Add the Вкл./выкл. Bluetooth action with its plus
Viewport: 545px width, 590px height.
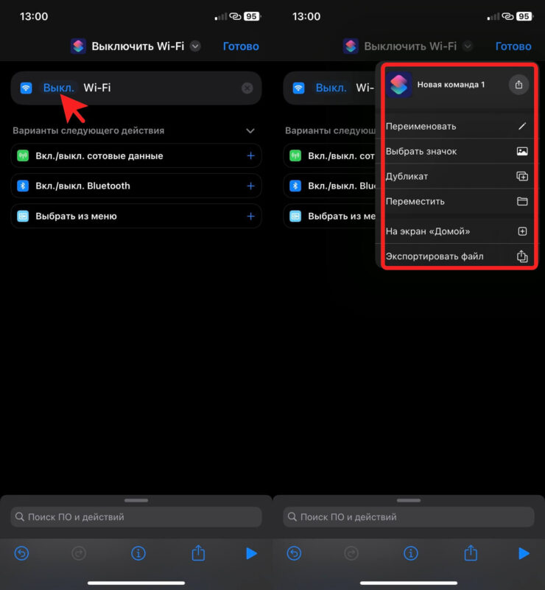[250, 186]
